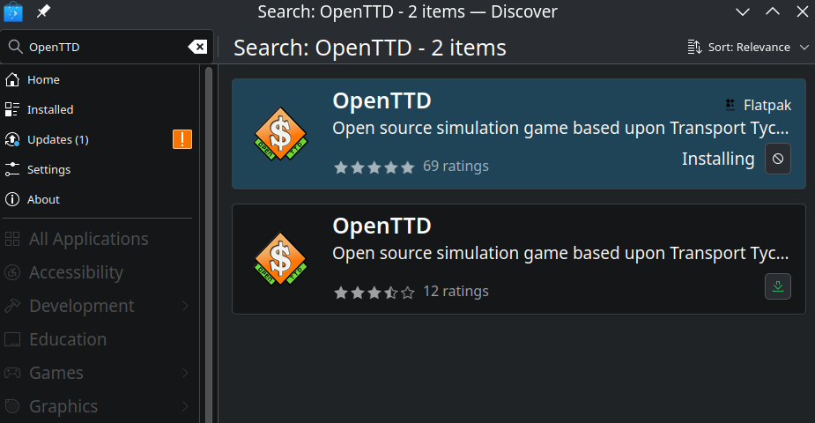Click the orange update warning badge

point(182,139)
